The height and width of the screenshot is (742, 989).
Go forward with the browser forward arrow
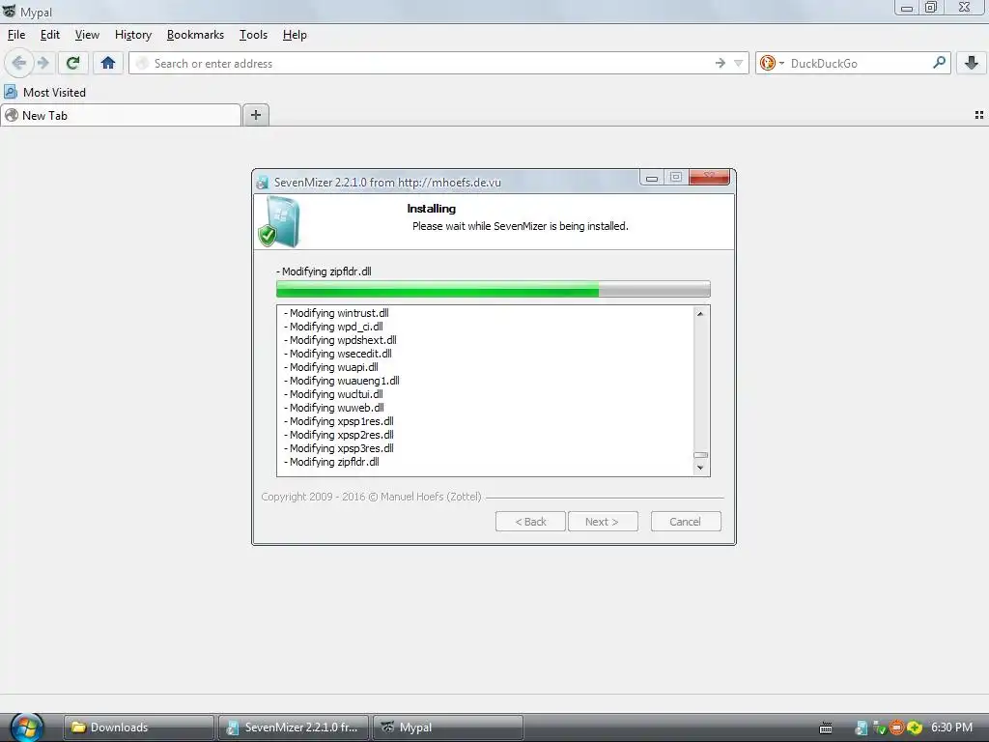42,63
